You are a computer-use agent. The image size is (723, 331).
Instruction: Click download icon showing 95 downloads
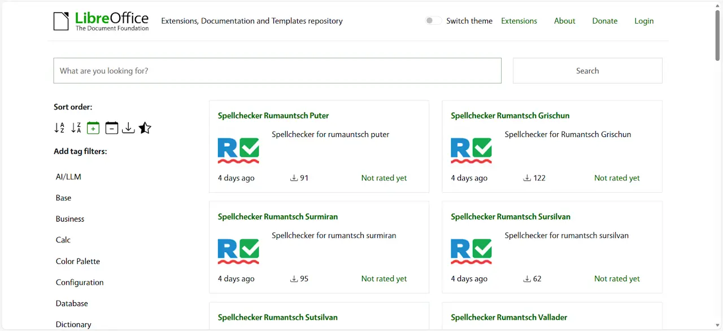pyautogui.click(x=294, y=279)
